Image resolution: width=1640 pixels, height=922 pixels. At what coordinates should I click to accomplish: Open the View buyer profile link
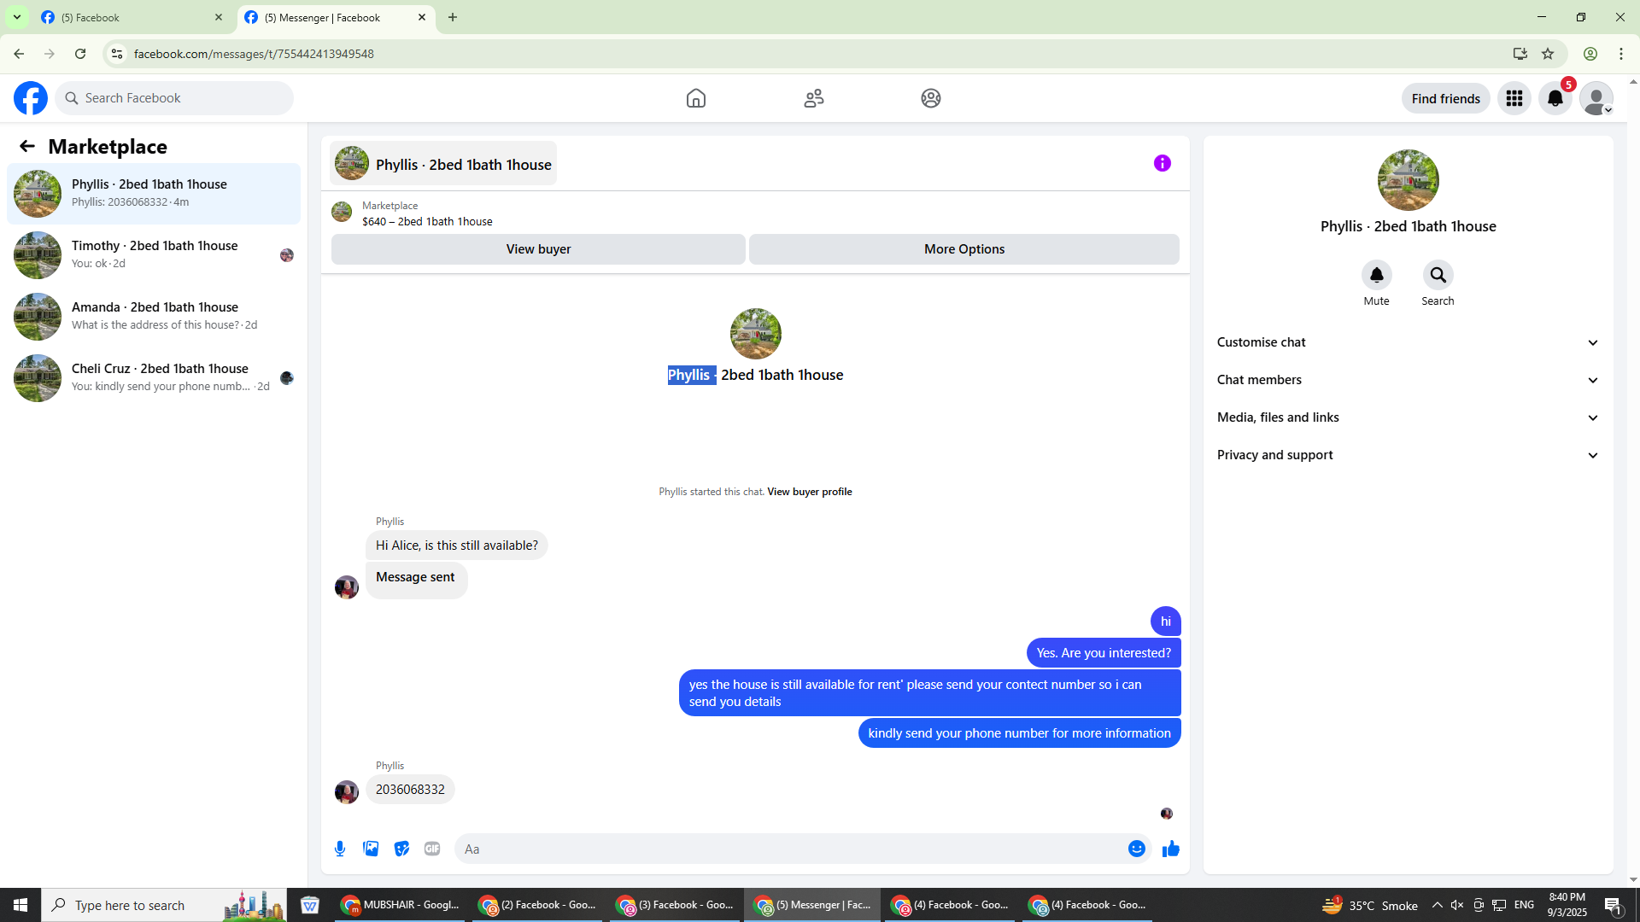pos(809,492)
